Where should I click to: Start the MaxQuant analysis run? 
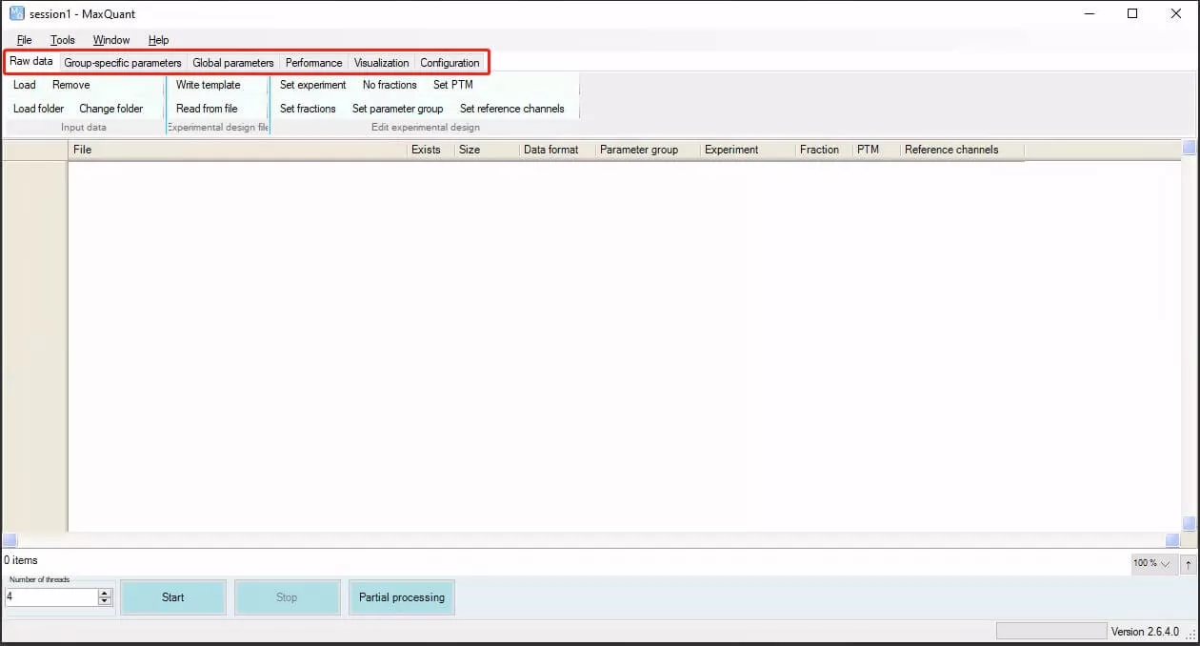(x=173, y=597)
